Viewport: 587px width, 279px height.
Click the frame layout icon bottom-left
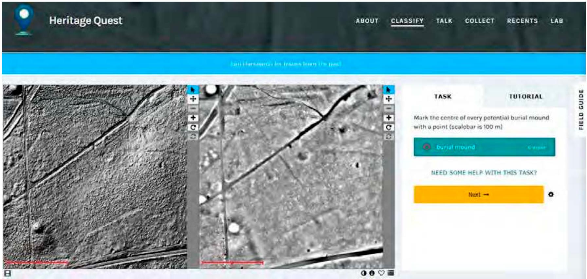(x=8, y=273)
